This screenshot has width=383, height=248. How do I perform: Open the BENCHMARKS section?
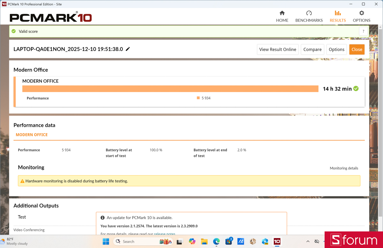pyautogui.click(x=309, y=16)
